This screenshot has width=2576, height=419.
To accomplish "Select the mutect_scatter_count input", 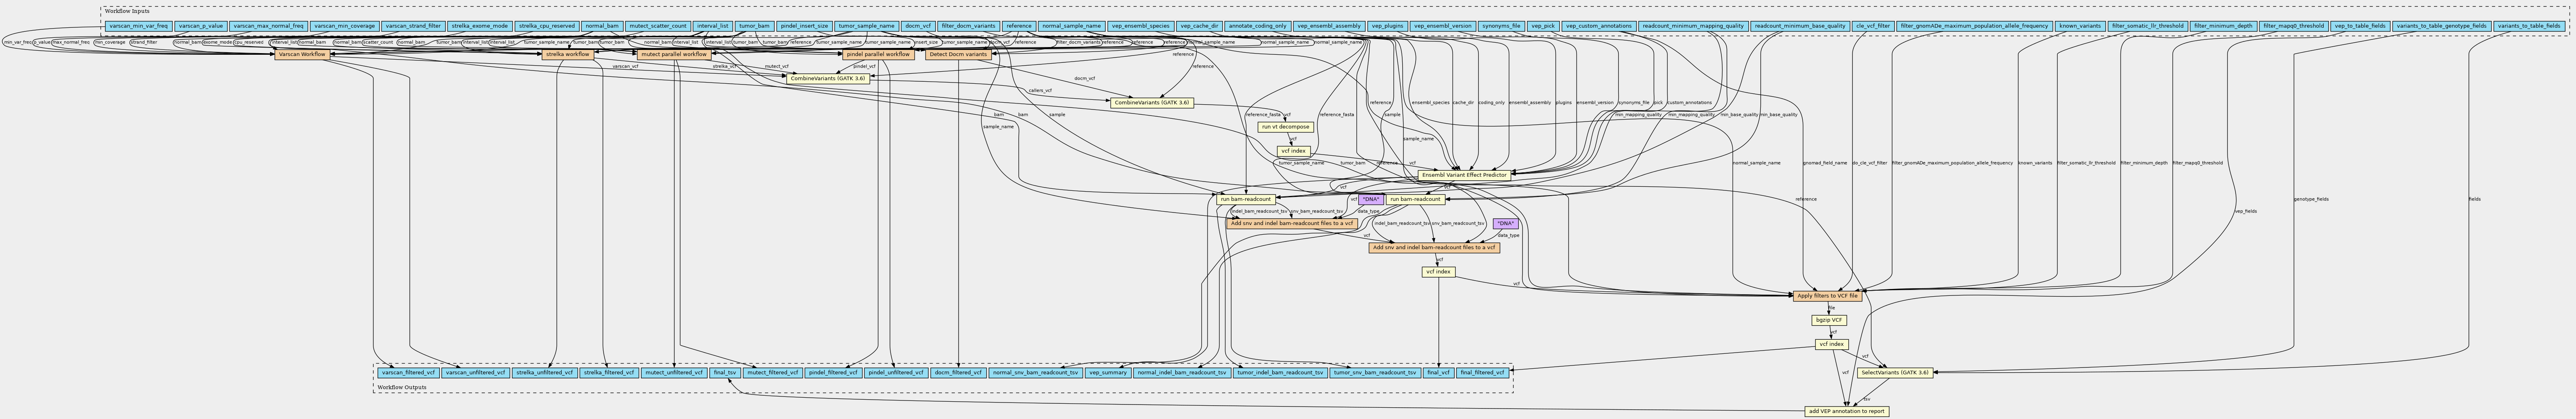I will pyautogui.click(x=658, y=26).
